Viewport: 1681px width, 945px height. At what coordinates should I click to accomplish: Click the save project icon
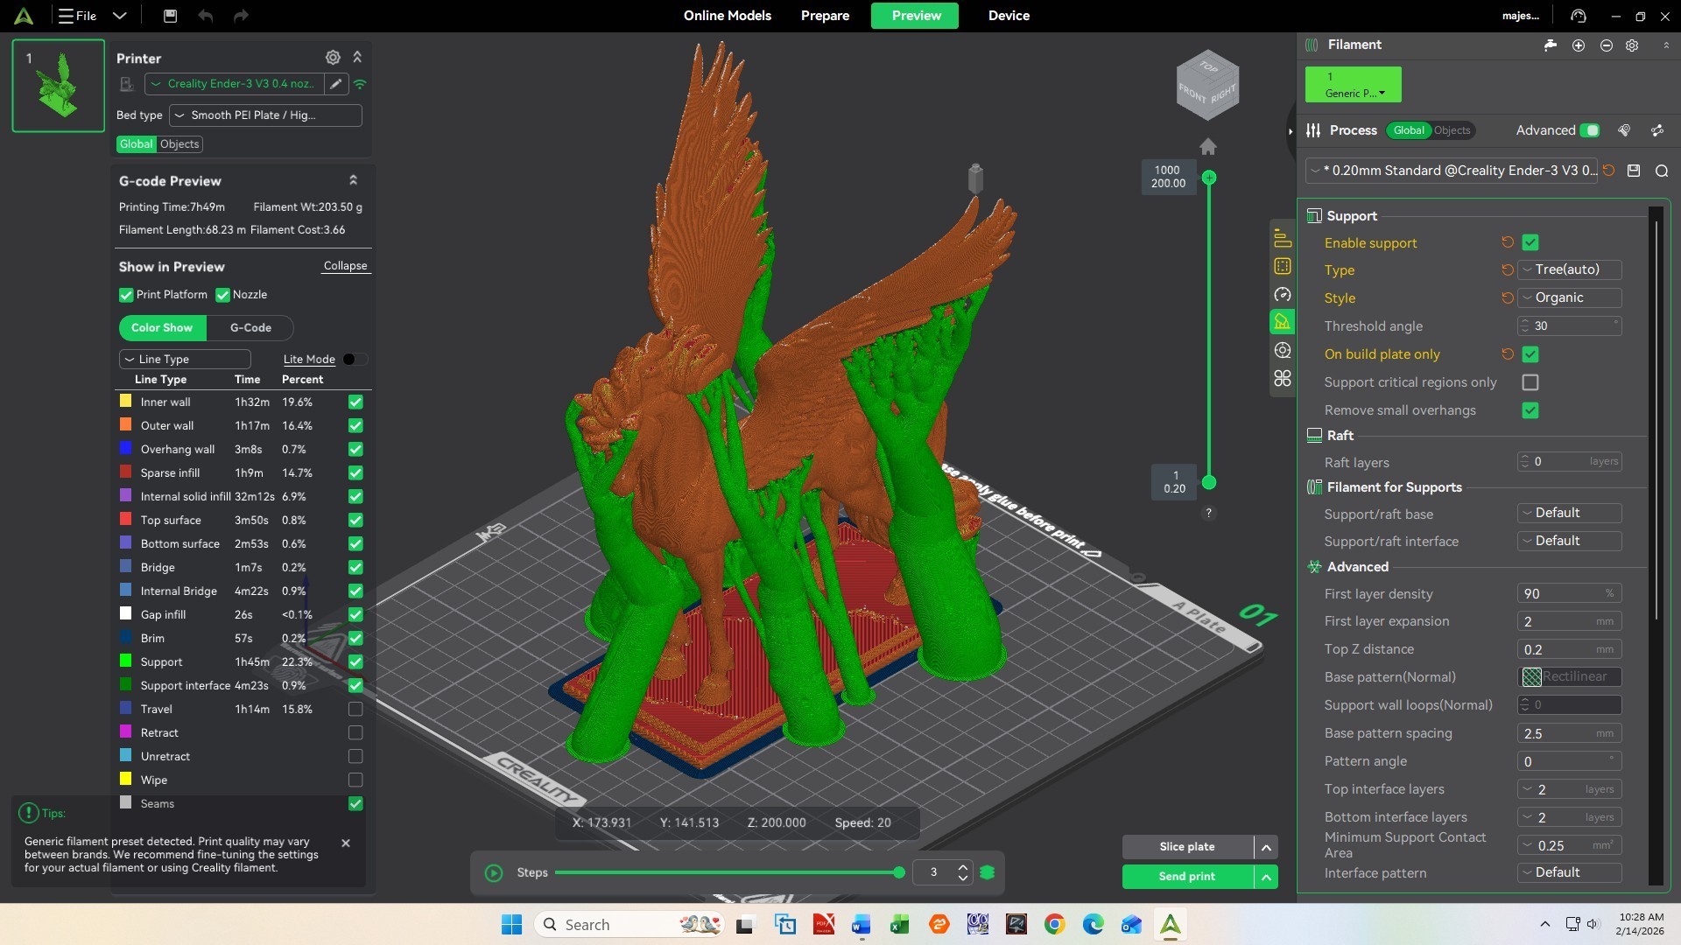click(x=170, y=16)
